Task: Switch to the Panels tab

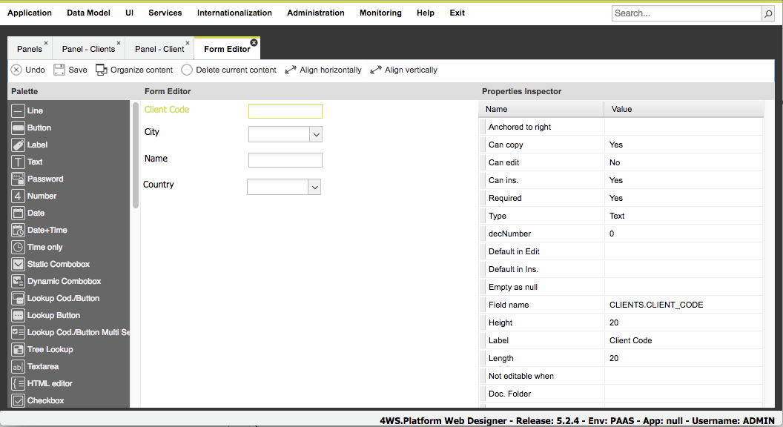Action: [x=30, y=49]
